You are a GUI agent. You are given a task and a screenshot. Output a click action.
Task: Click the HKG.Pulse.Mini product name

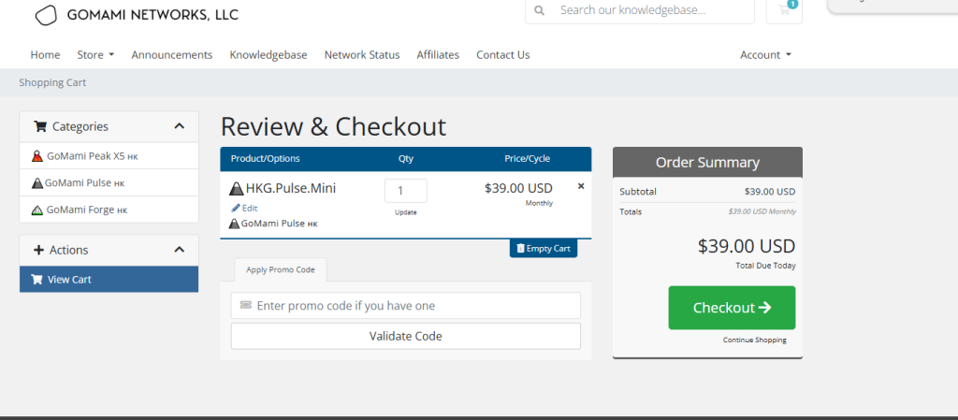point(291,189)
